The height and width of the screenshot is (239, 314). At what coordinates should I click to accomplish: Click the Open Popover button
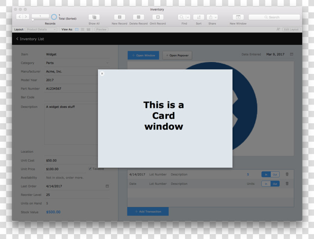(177, 55)
